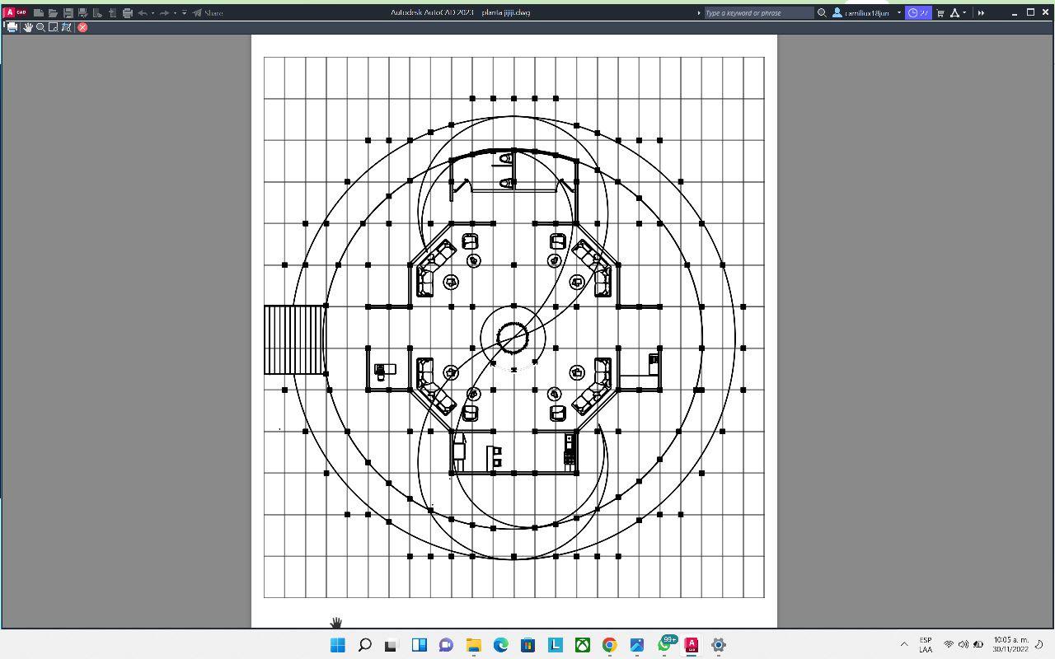Image resolution: width=1055 pixels, height=659 pixels.
Task: Select the Zoom magnifier tool
Action: tap(40, 27)
